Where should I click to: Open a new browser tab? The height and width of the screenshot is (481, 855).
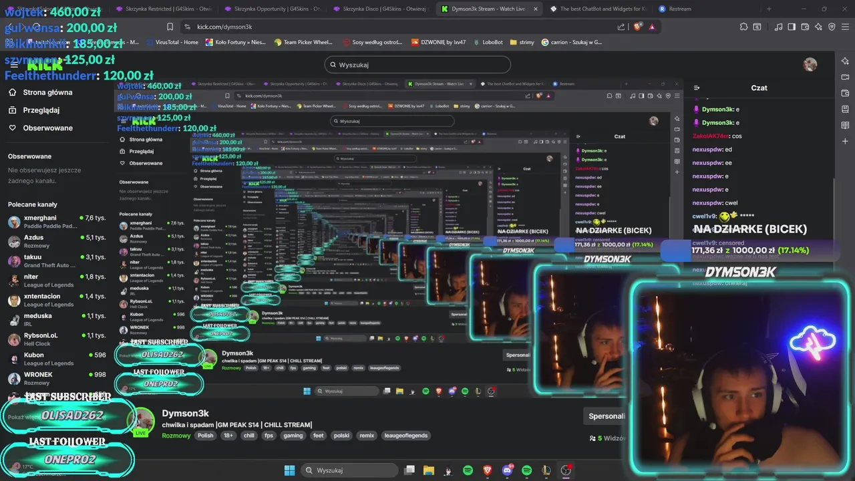[769, 9]
